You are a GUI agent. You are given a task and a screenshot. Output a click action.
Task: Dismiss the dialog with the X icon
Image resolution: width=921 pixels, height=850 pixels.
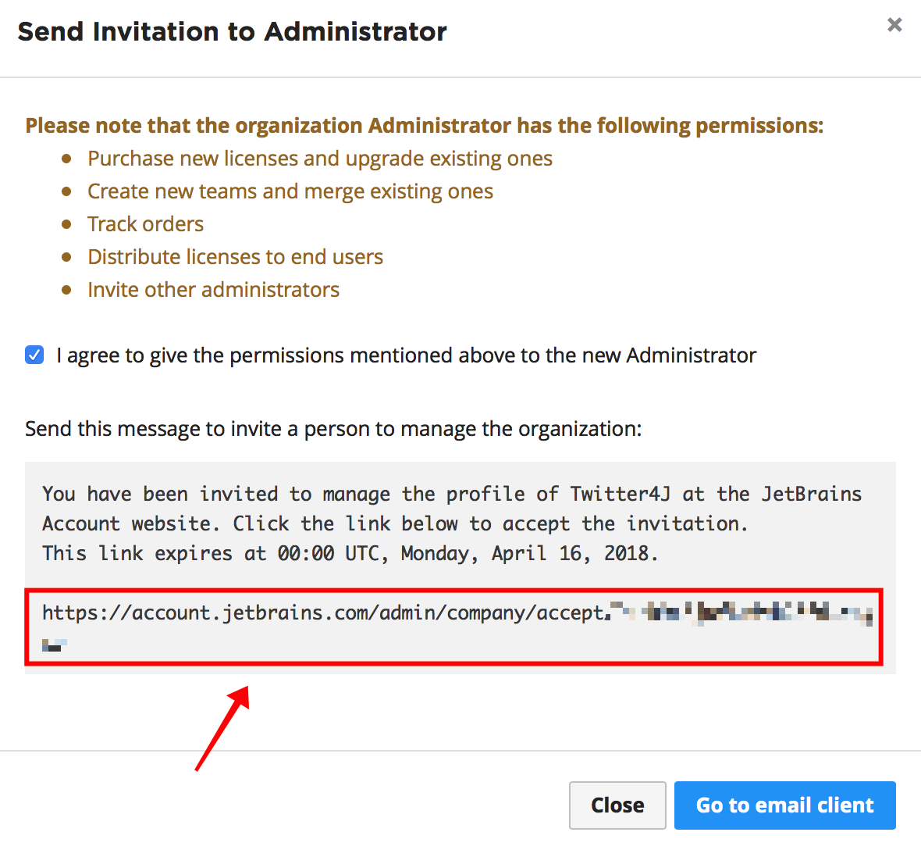click(894, 25)
